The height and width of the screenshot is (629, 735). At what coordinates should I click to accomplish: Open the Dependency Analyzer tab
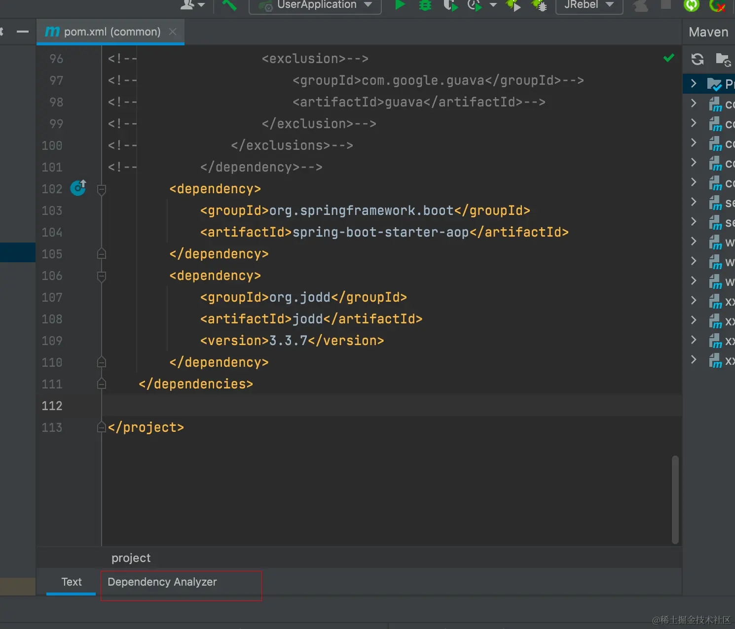point(162,582)
